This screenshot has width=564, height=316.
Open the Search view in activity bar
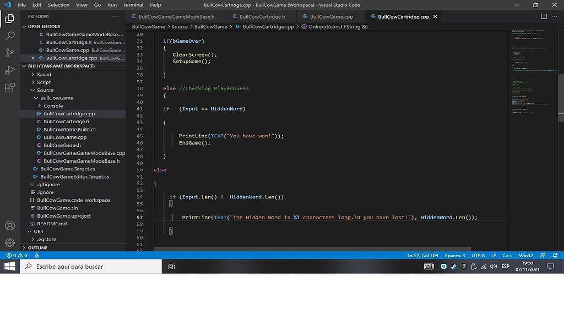9,36
